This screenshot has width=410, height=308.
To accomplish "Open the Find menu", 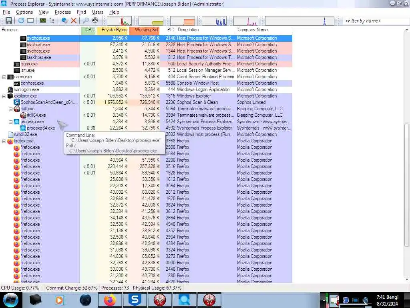I will (81, 12).
